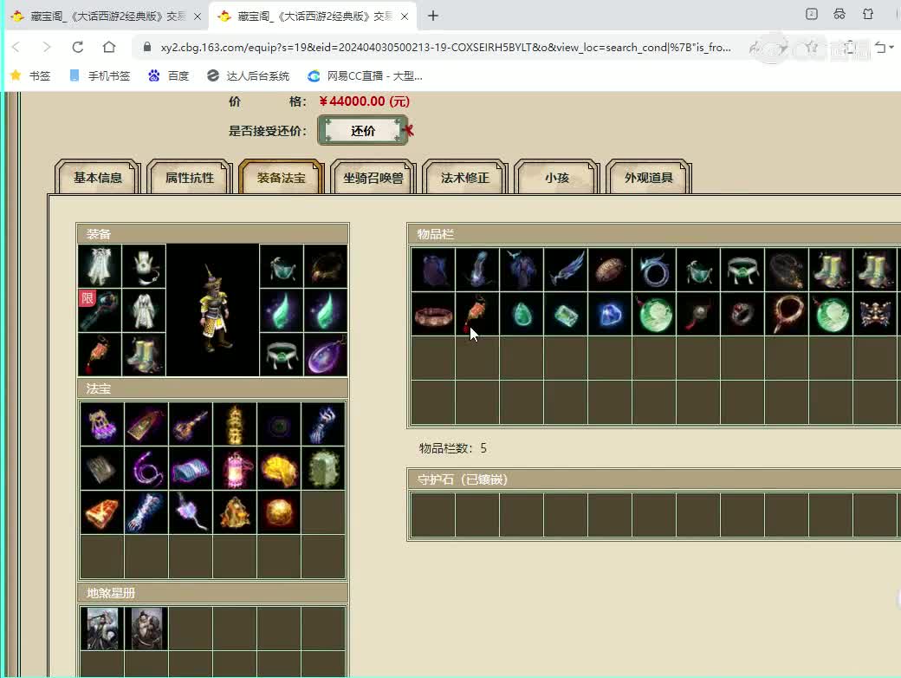Image resolution: width=901 pixels, height=678 pixels.
Task: Switch to the 法术修正 tab
Action: pyautogui.click(x=465, y=178)
